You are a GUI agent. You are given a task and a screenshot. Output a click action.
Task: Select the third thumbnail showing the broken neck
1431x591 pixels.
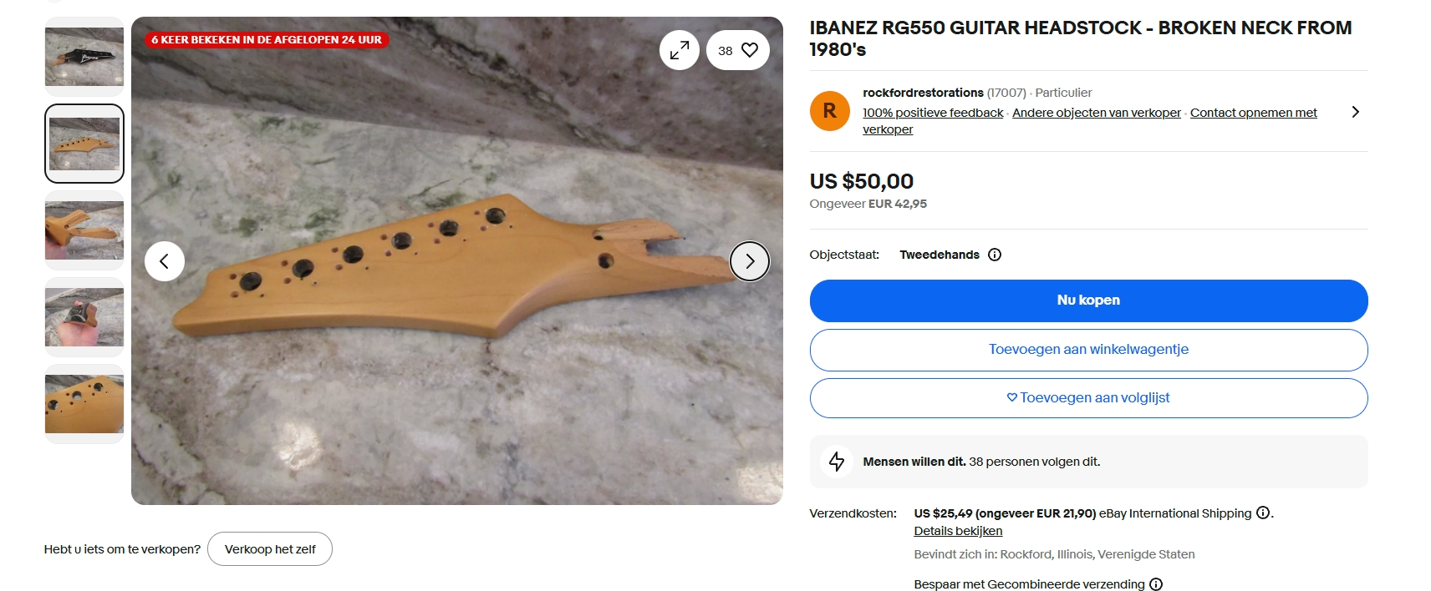84,230
